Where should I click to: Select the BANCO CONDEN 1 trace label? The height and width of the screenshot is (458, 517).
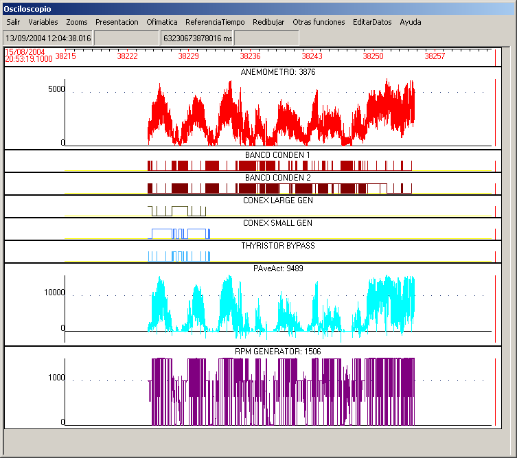click(277, 155)
